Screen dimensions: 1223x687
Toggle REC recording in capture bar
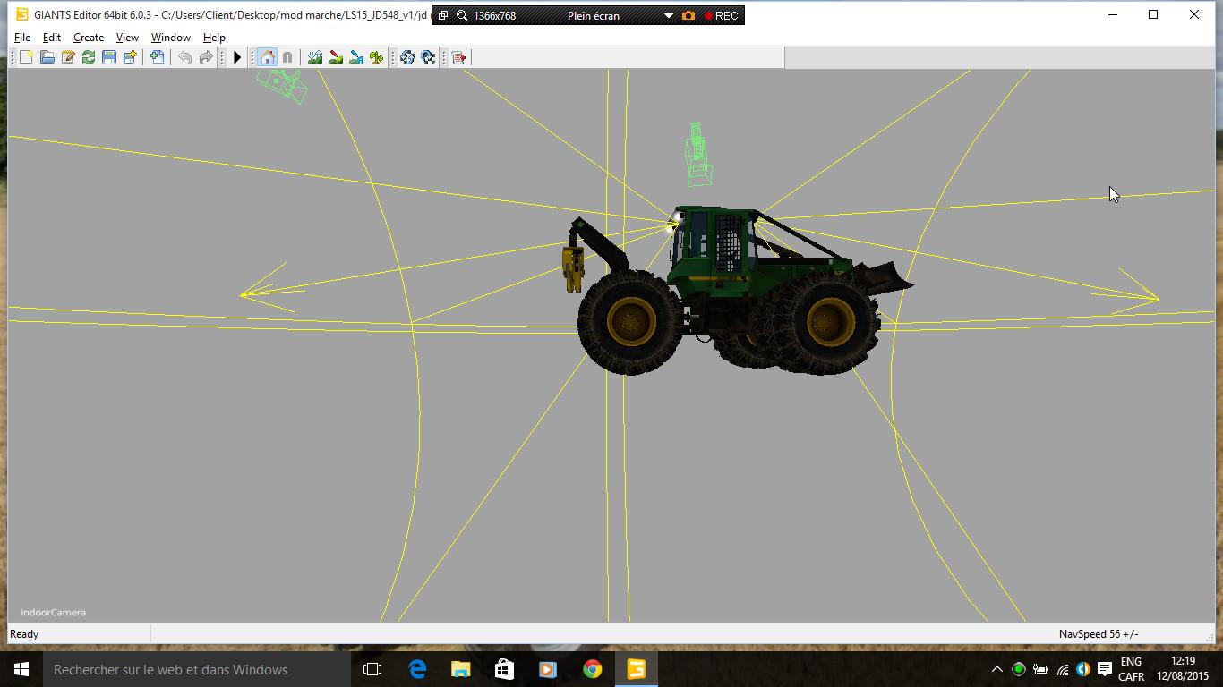tap(721, 15)
